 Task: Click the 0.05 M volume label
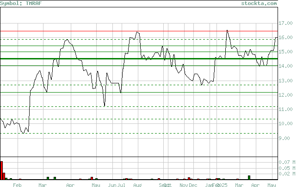(x=287, y=168)
